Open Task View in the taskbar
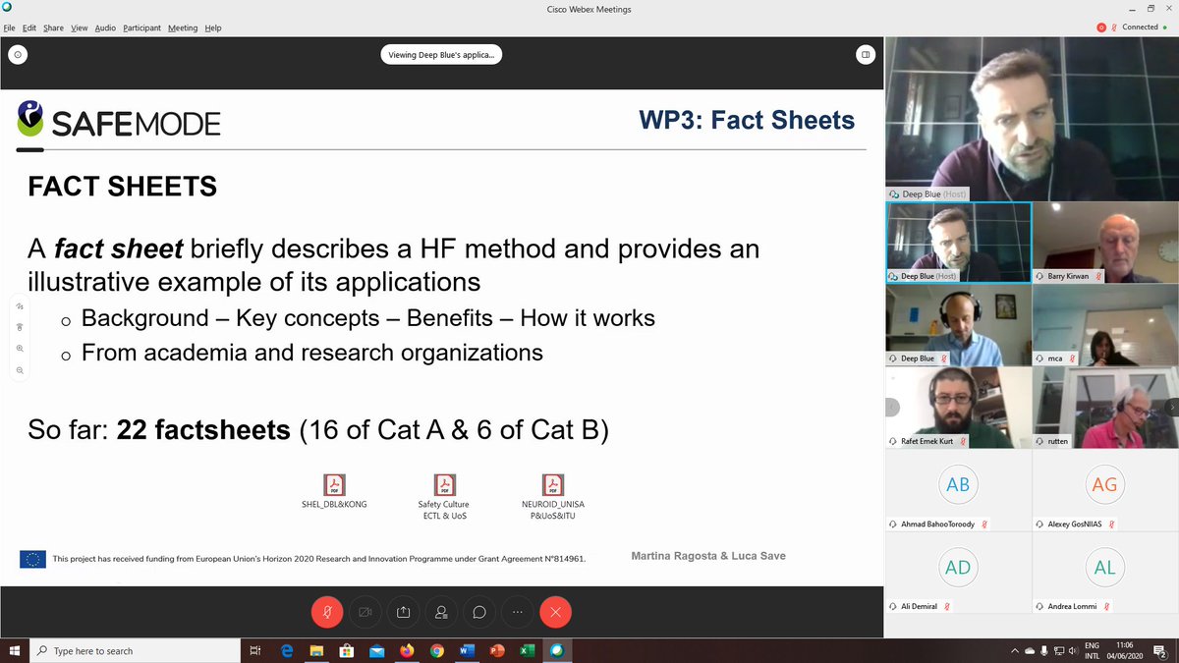 (255, 650)
